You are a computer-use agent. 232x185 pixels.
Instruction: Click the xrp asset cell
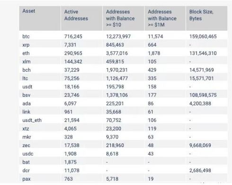tap(26, 45)
